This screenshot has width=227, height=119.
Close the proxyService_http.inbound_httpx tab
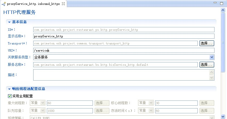coord(63,4)
